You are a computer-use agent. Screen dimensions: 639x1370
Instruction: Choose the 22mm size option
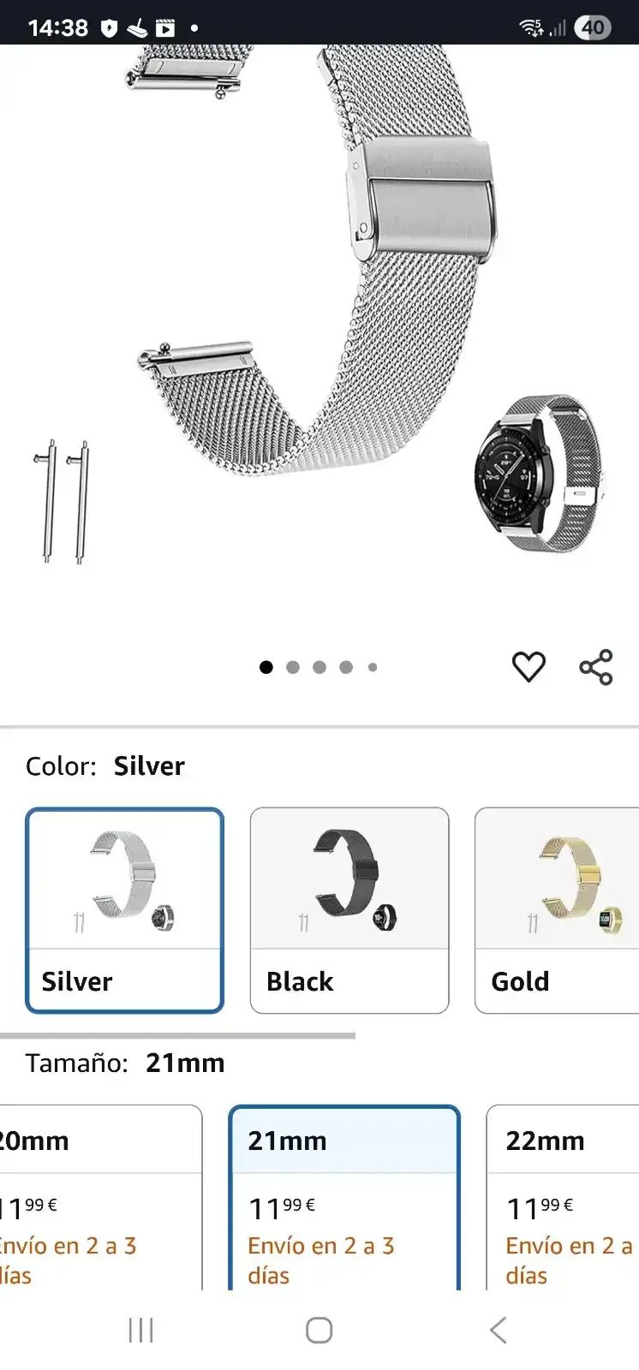pos(563,1197)
